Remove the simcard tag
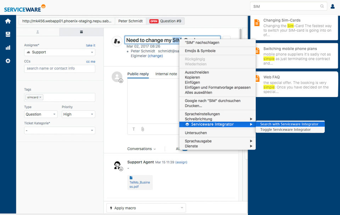The image size is (340, 215). (x=40, y=97)
